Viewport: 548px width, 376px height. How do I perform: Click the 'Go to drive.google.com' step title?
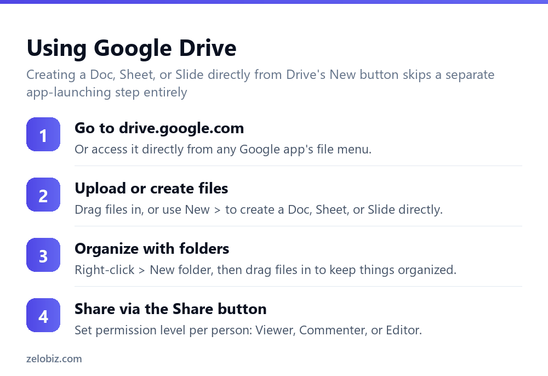(159, 128)
